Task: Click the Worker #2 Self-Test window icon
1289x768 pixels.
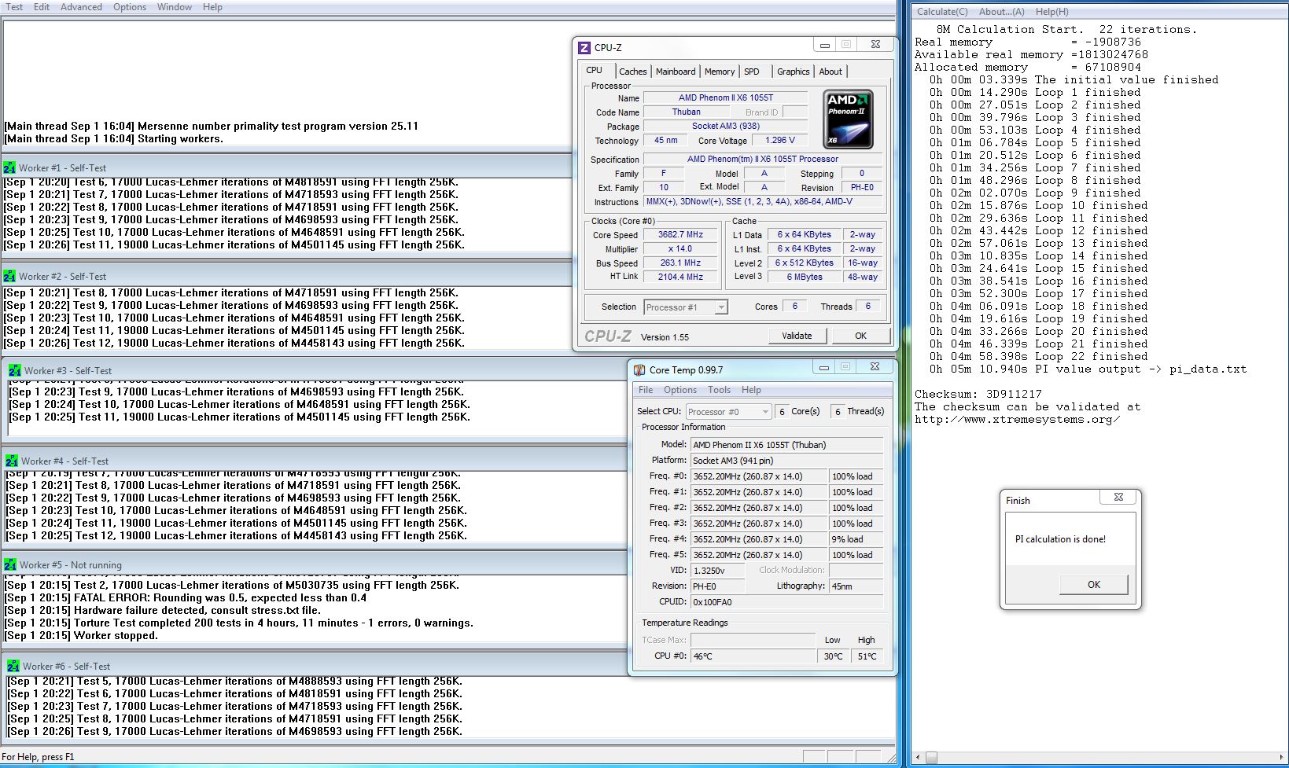Action: coord(9,276)
